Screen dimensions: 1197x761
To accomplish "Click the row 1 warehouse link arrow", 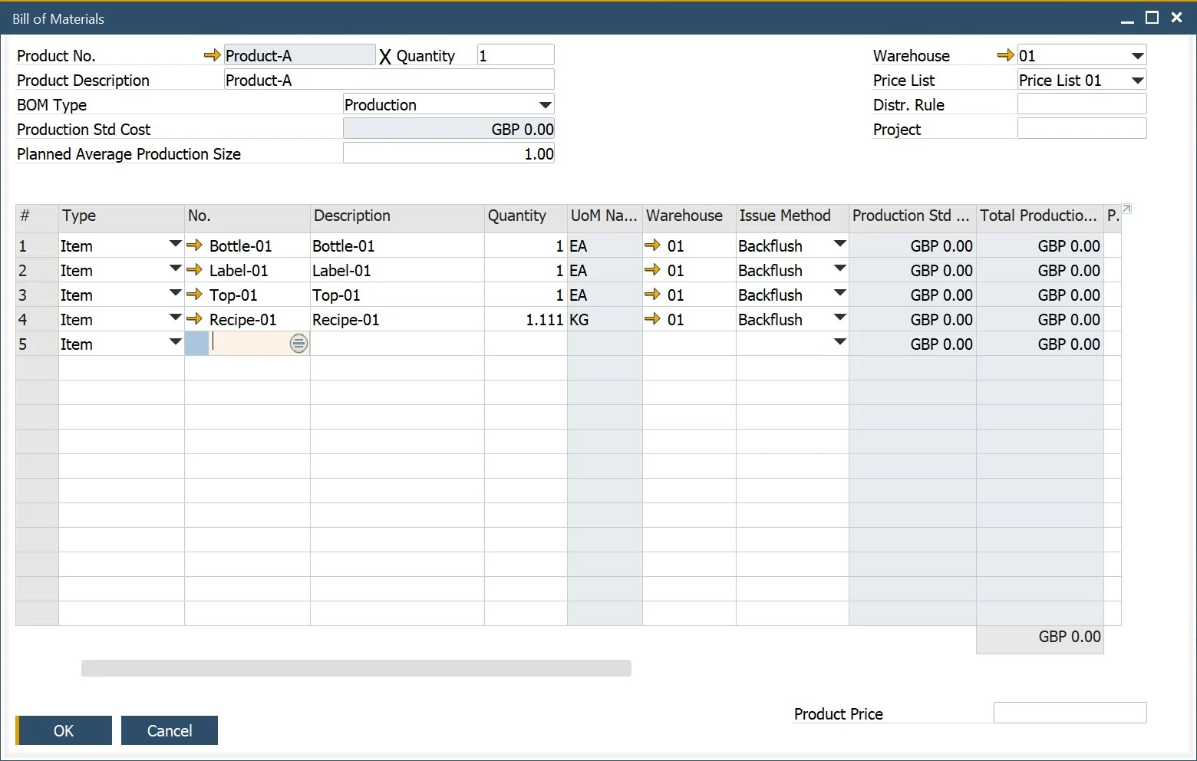I will (652, 245).
